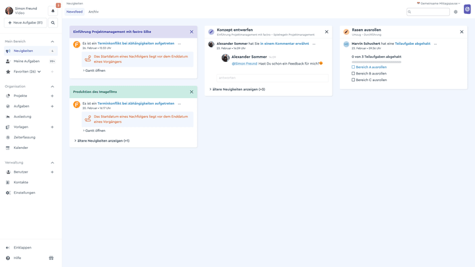Switch to the Archiv tab
This screenshot has width=475, height=267.
[x=93, y=12]
